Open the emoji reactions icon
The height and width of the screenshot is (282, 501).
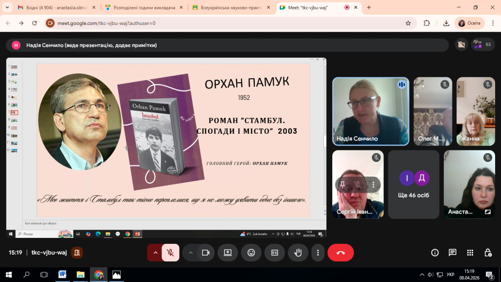pos(251,253)
